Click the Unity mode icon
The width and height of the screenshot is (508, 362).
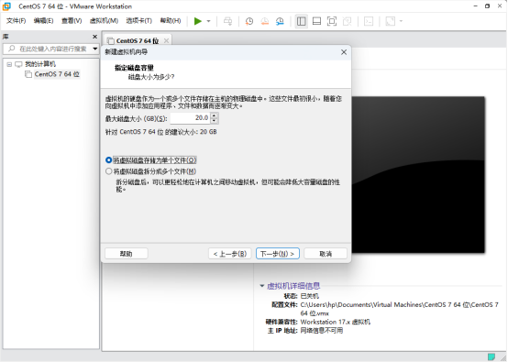(347, 21)
